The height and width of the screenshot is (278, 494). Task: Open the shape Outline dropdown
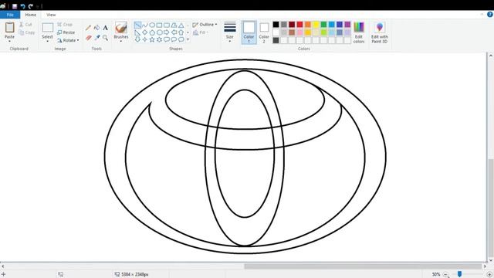(205, 25)
